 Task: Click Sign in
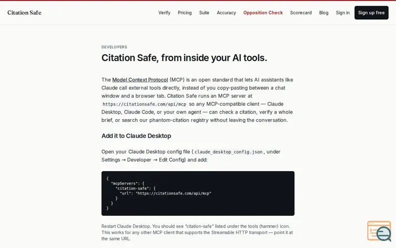(x=343, y=13)
